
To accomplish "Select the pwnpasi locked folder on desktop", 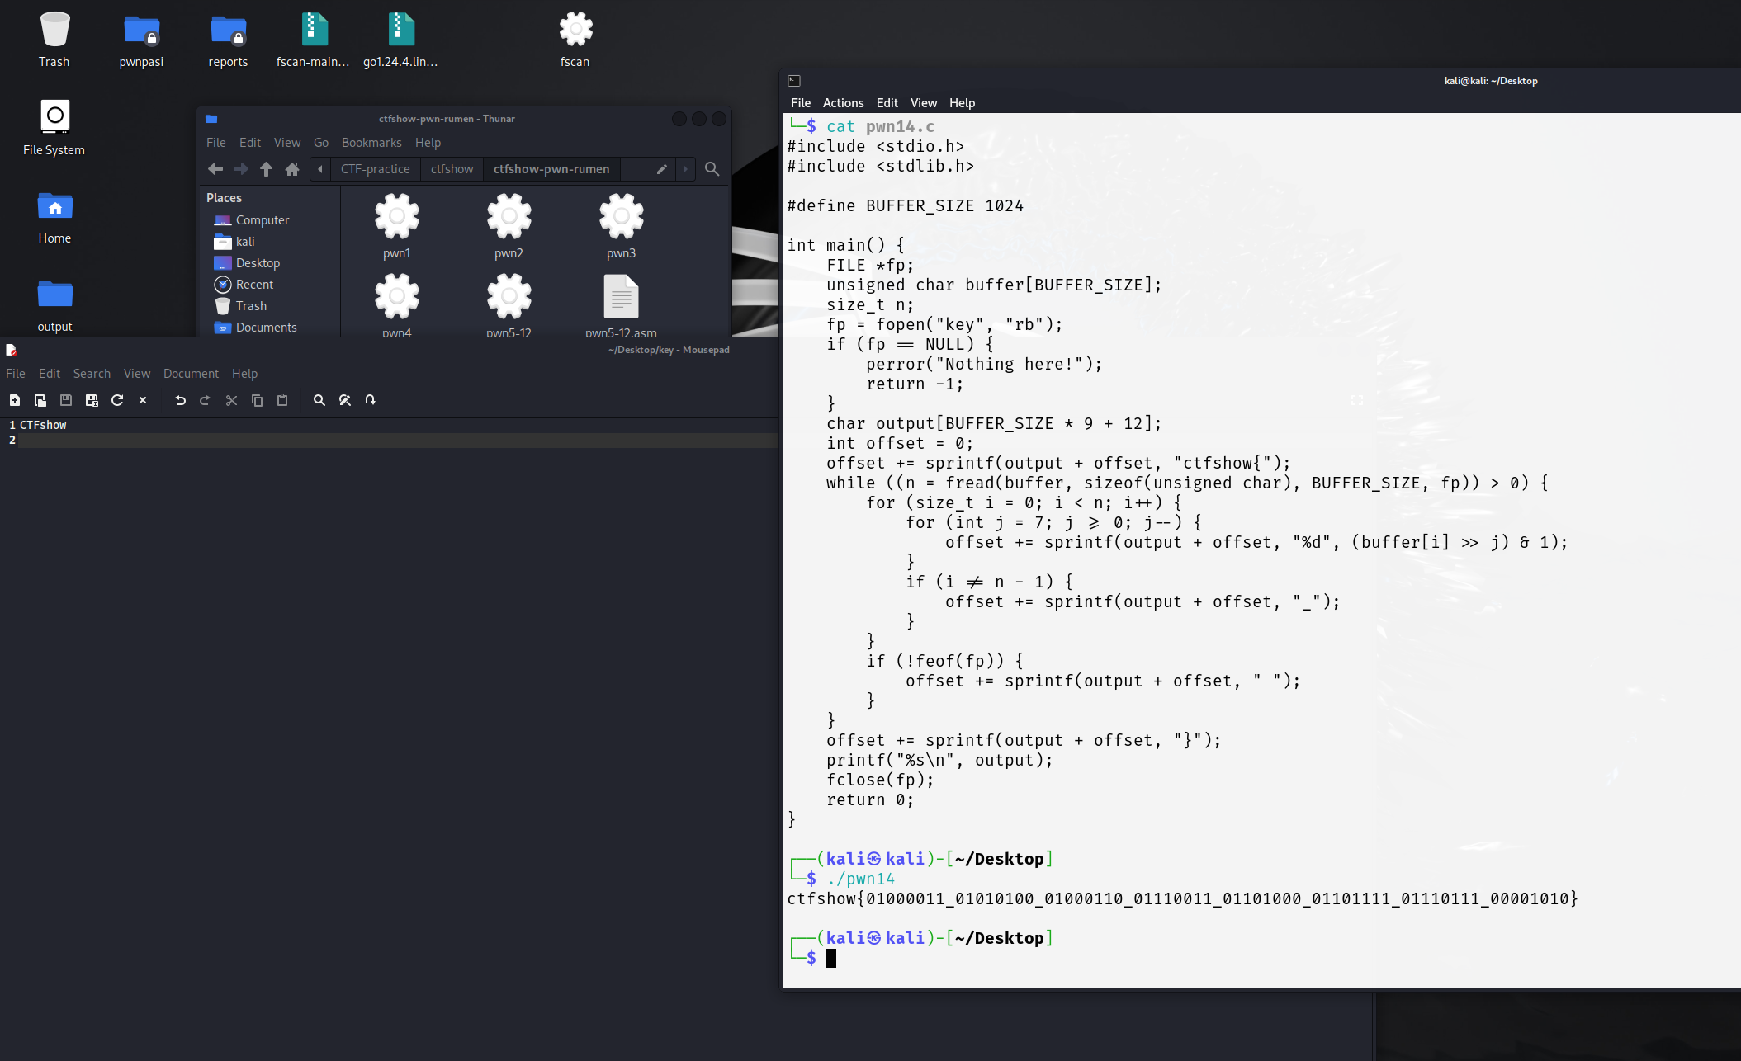I will coord(141,40).
